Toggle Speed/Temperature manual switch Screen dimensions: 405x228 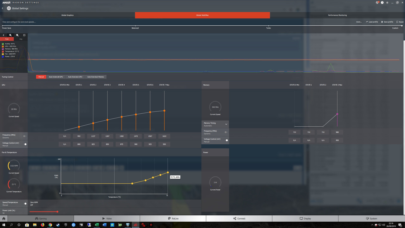click(25, 204)
